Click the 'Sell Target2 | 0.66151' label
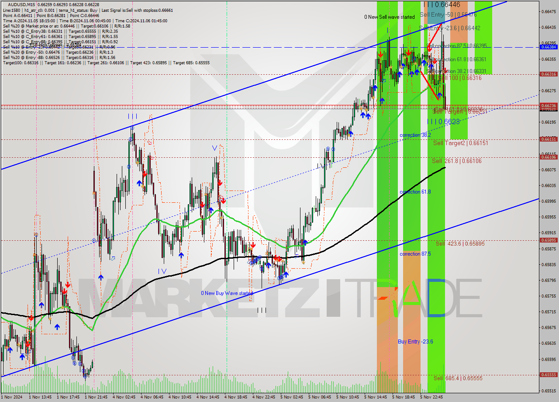The width and height of the screenshot is (559, 402). tap(460, 143)
